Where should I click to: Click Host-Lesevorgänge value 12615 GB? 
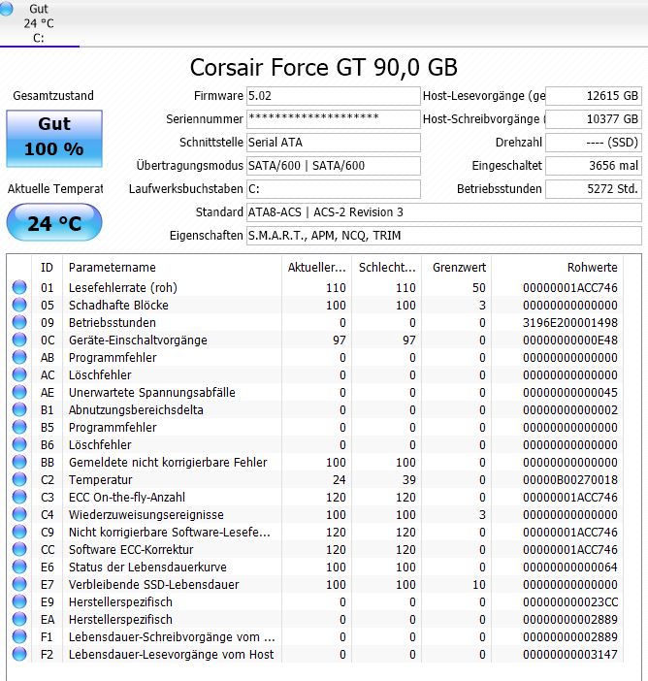pos(594,96)
